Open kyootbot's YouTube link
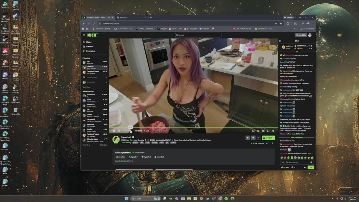Image resolution: width=359 pixels, height=202 pixels. 146,157
